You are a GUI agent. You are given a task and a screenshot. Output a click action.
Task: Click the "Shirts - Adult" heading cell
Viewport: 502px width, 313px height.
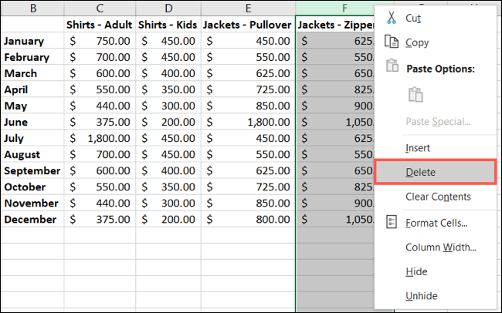click(x=100, y=25)
